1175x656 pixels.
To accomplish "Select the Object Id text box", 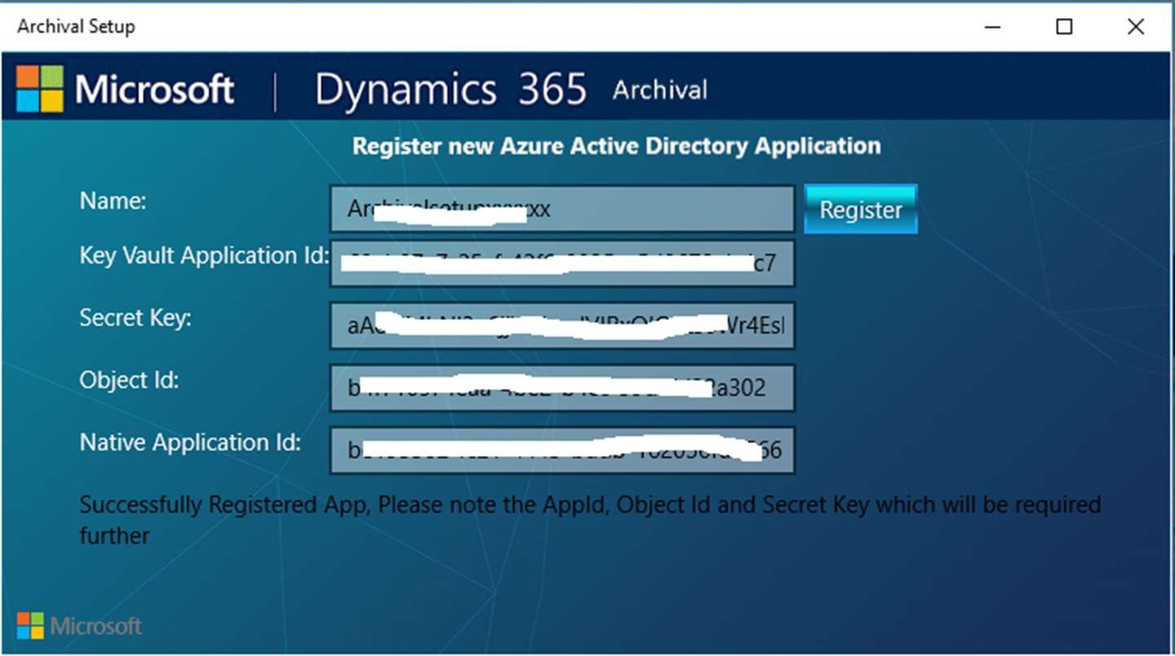I will [562, 388].
